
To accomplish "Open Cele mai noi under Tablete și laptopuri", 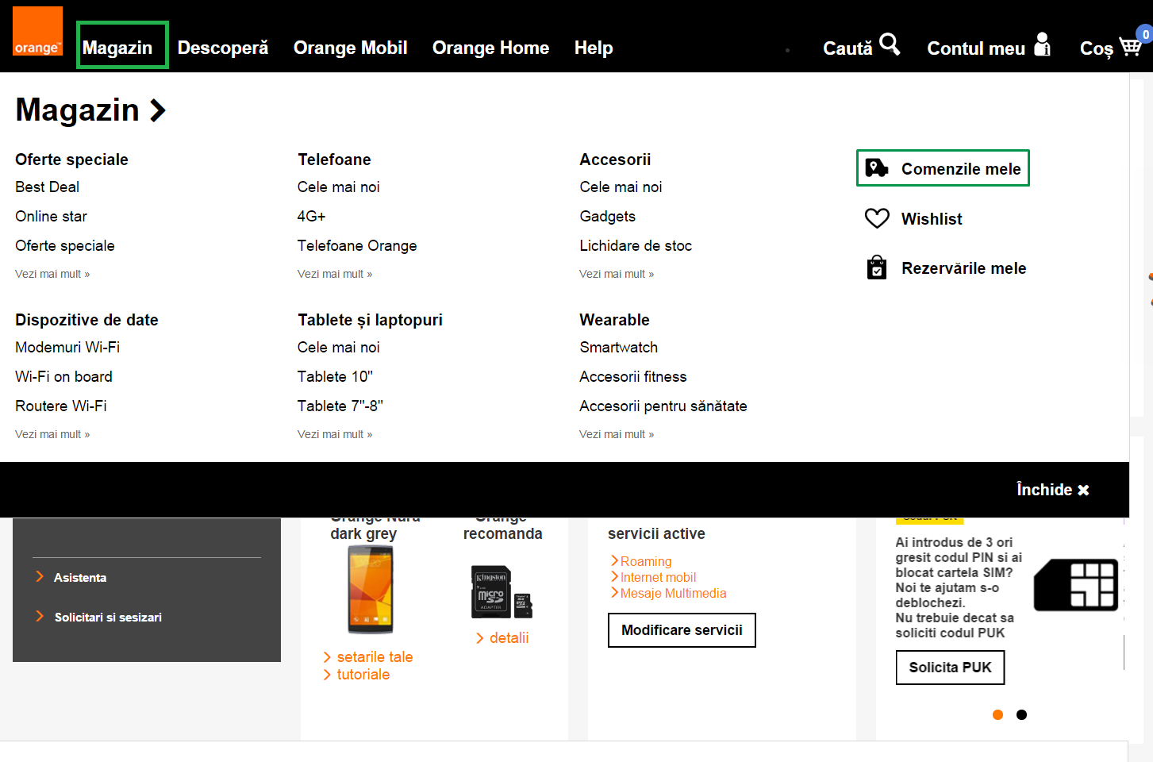I will 339,348.
